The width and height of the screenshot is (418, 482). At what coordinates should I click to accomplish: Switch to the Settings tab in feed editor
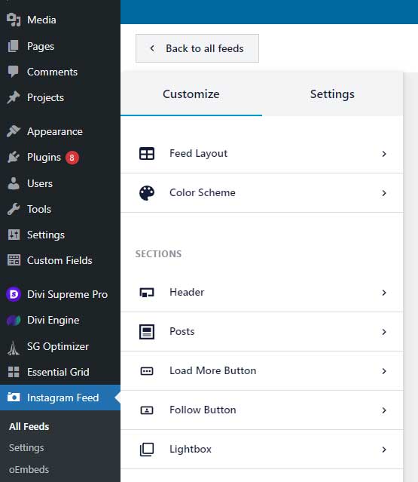332,94
